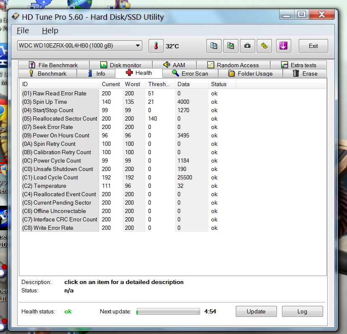Click the Thresh... column header
The width and height of the screenshot is (347, 334).
point(160,84)
